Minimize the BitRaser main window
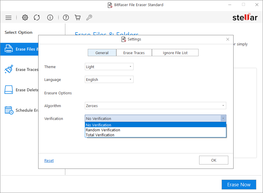Screen dimensions: 263x193 230,5
